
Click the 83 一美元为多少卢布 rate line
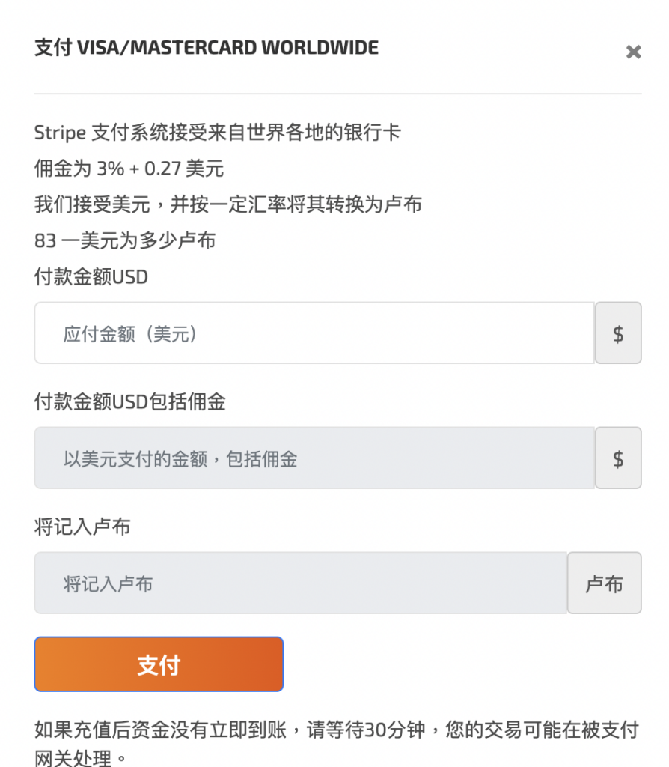coord(125,240)
